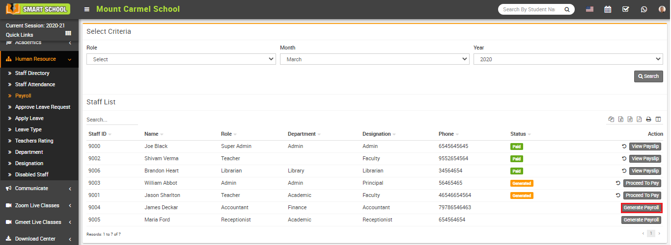The image size is (671, 245).
Task: Click Paid status badge for Joe Black
Action: pyautogui.click(x=517, y=146)
